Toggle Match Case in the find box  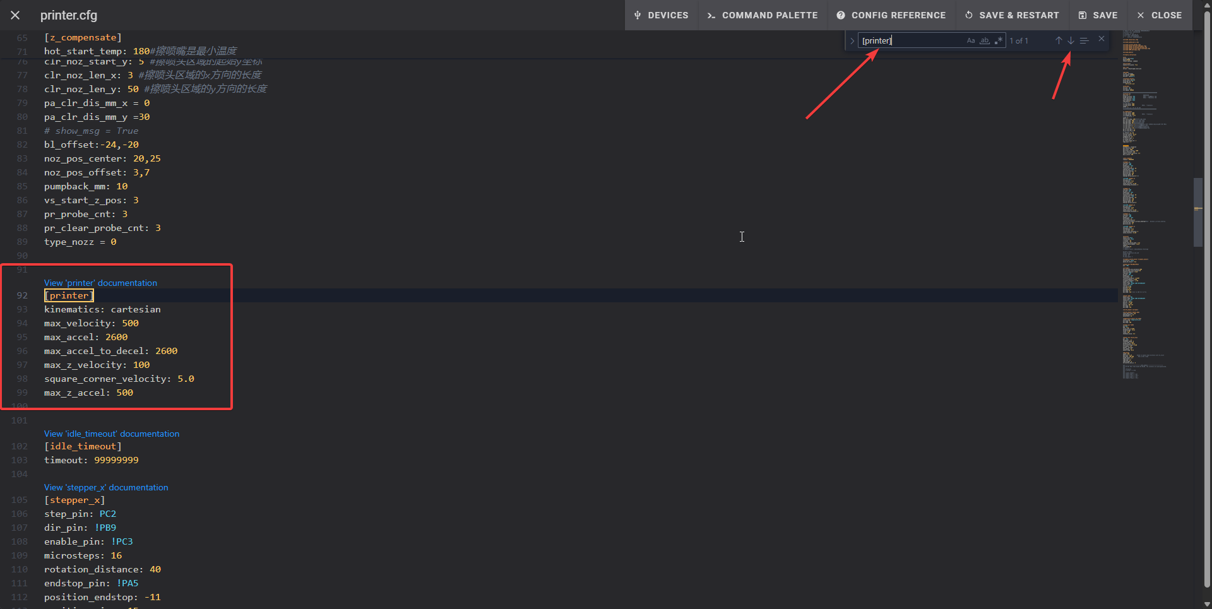pyautogui.click(x=971, y=40)
